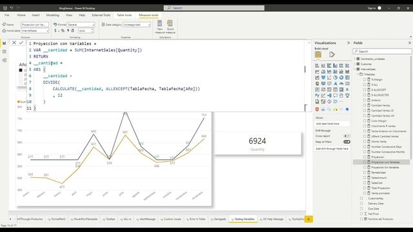Choose the Q&A speech bubble visual
Viewport: 413px width, 232px height.
point(336,95)
